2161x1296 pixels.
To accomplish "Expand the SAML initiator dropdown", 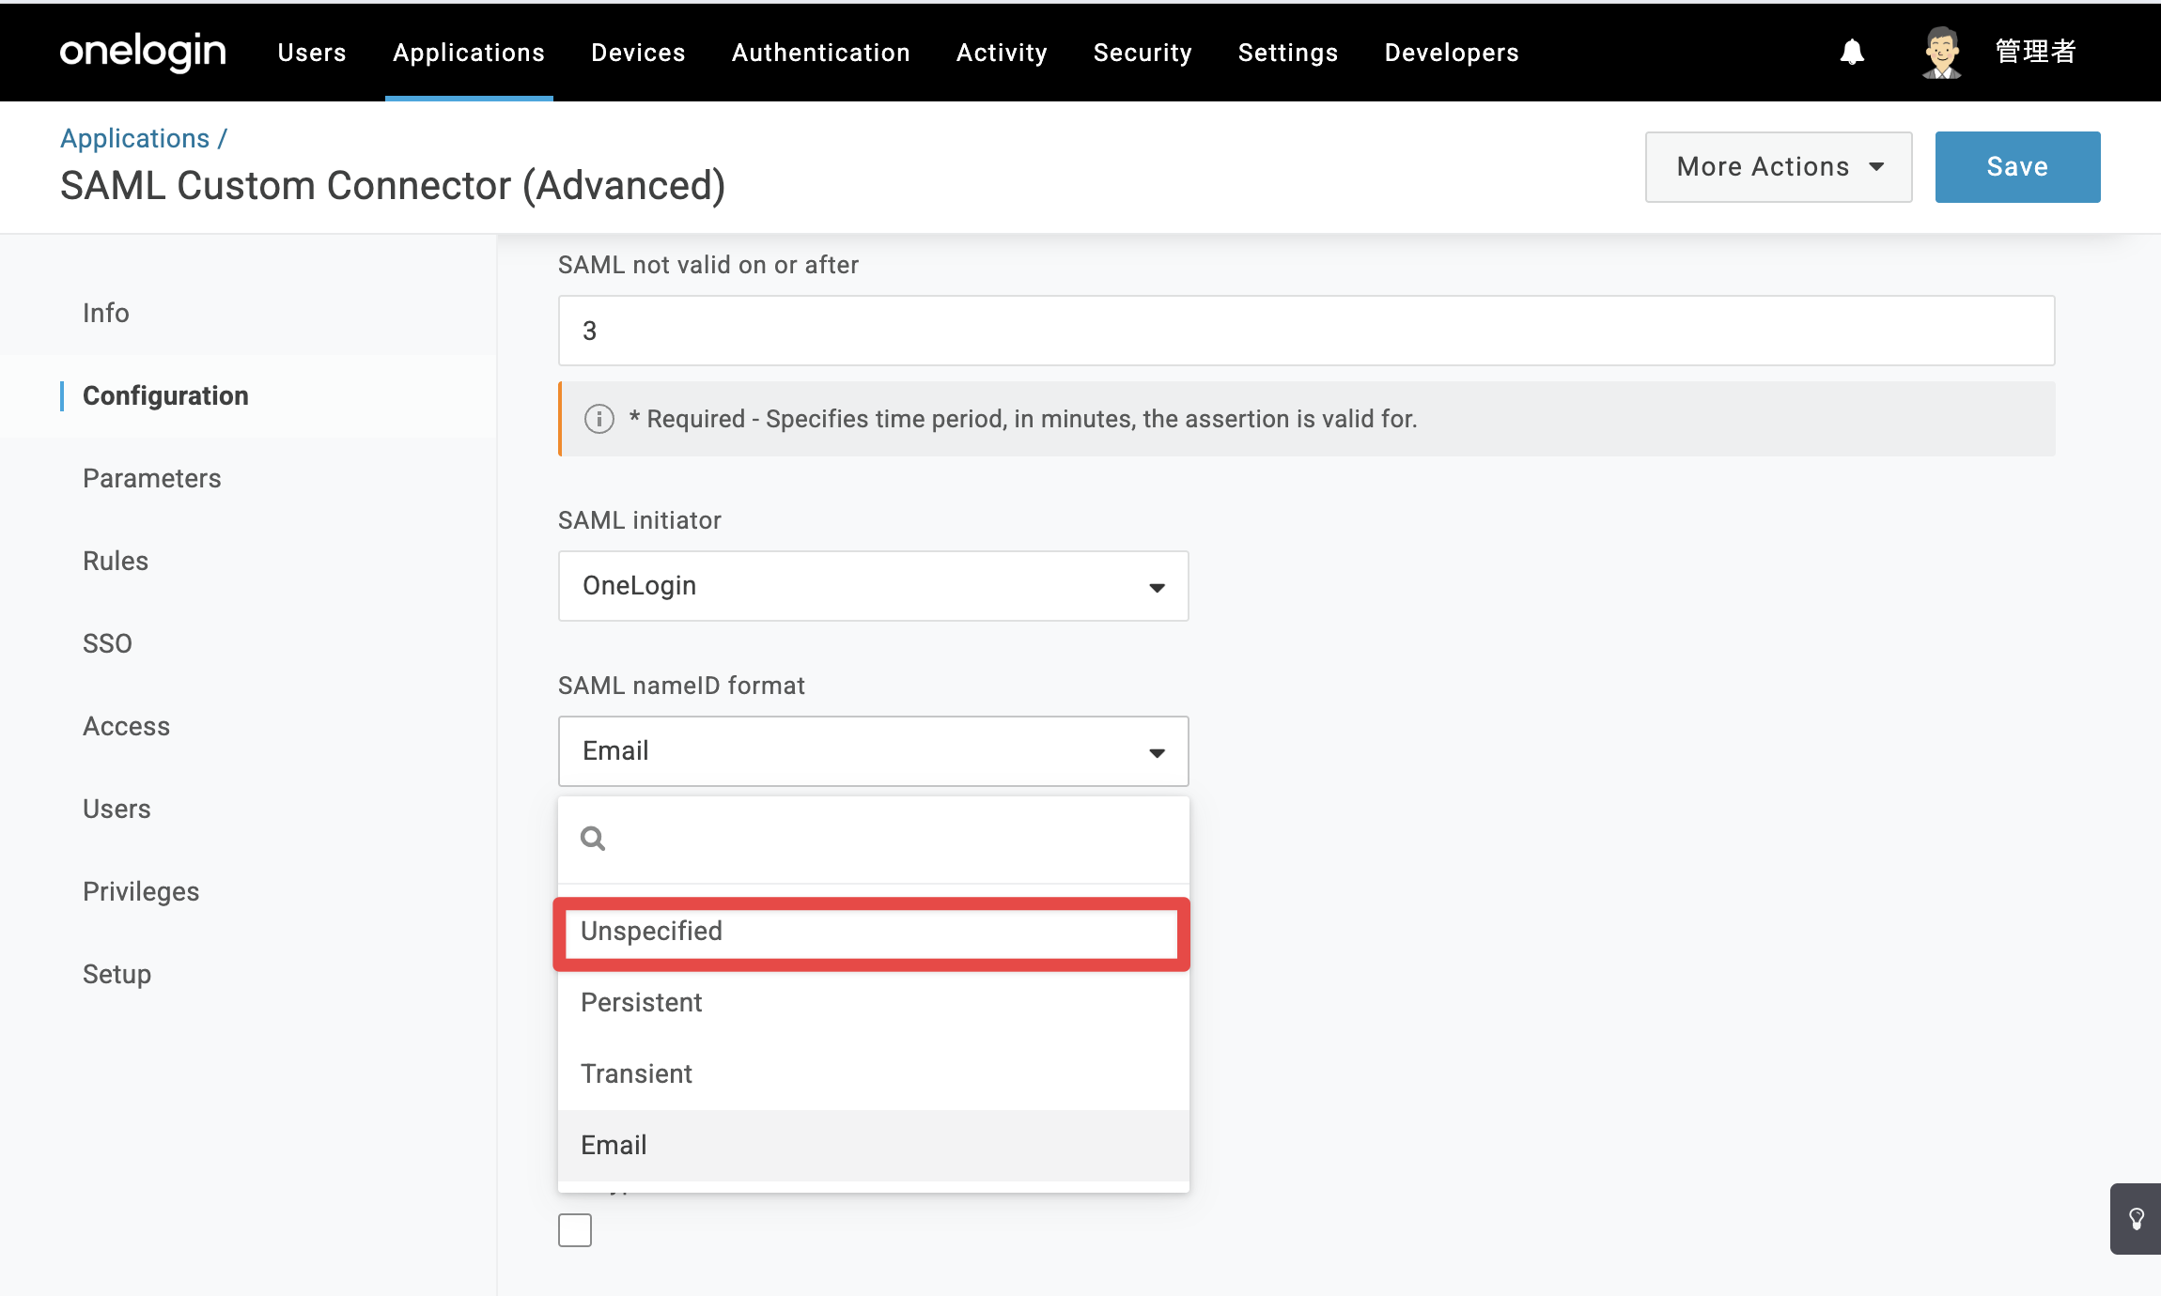I will tap(874, 586).
